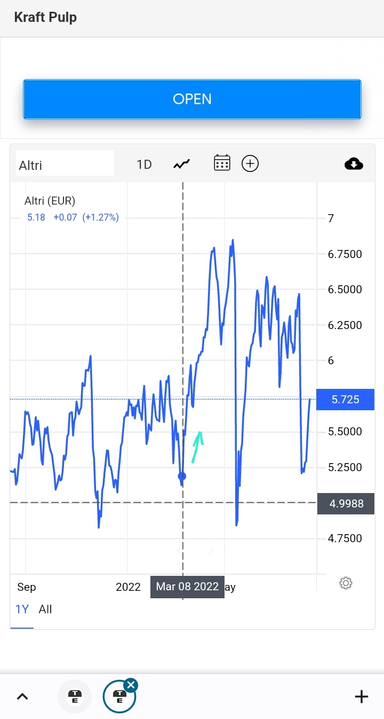Open the chart type line icon
Screen dimensions: 384x719
pyautogui.click(x=181, y=164)
